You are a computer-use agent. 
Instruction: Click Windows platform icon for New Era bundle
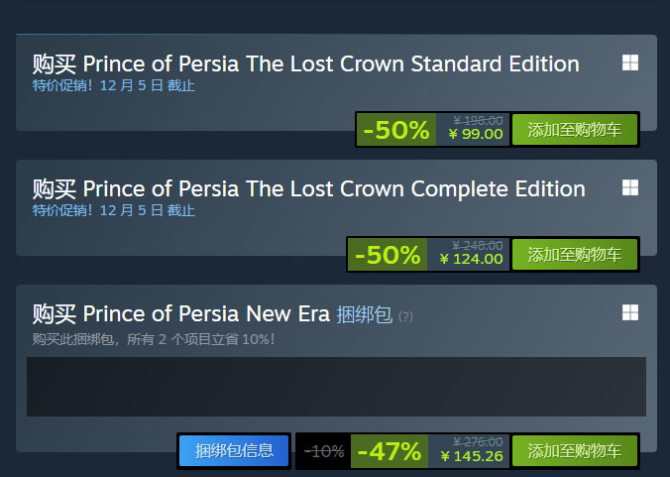click(x=630, y=312)
